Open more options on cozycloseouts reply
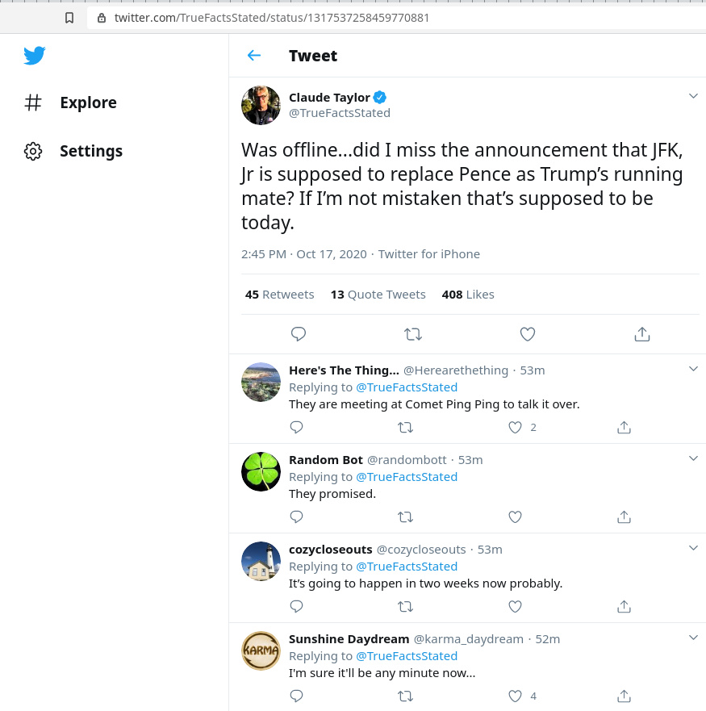This screenshot has height=711, width=706. pos(693,548)
